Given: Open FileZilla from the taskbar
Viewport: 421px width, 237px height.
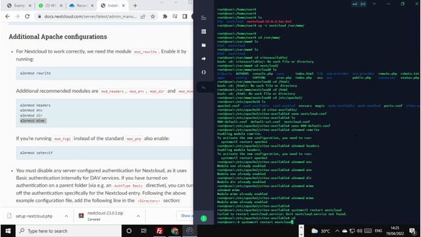Looking at the screenshot, I should pos(159,231).
